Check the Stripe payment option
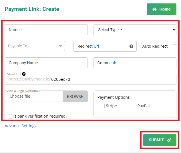 (x=103, y=106)
